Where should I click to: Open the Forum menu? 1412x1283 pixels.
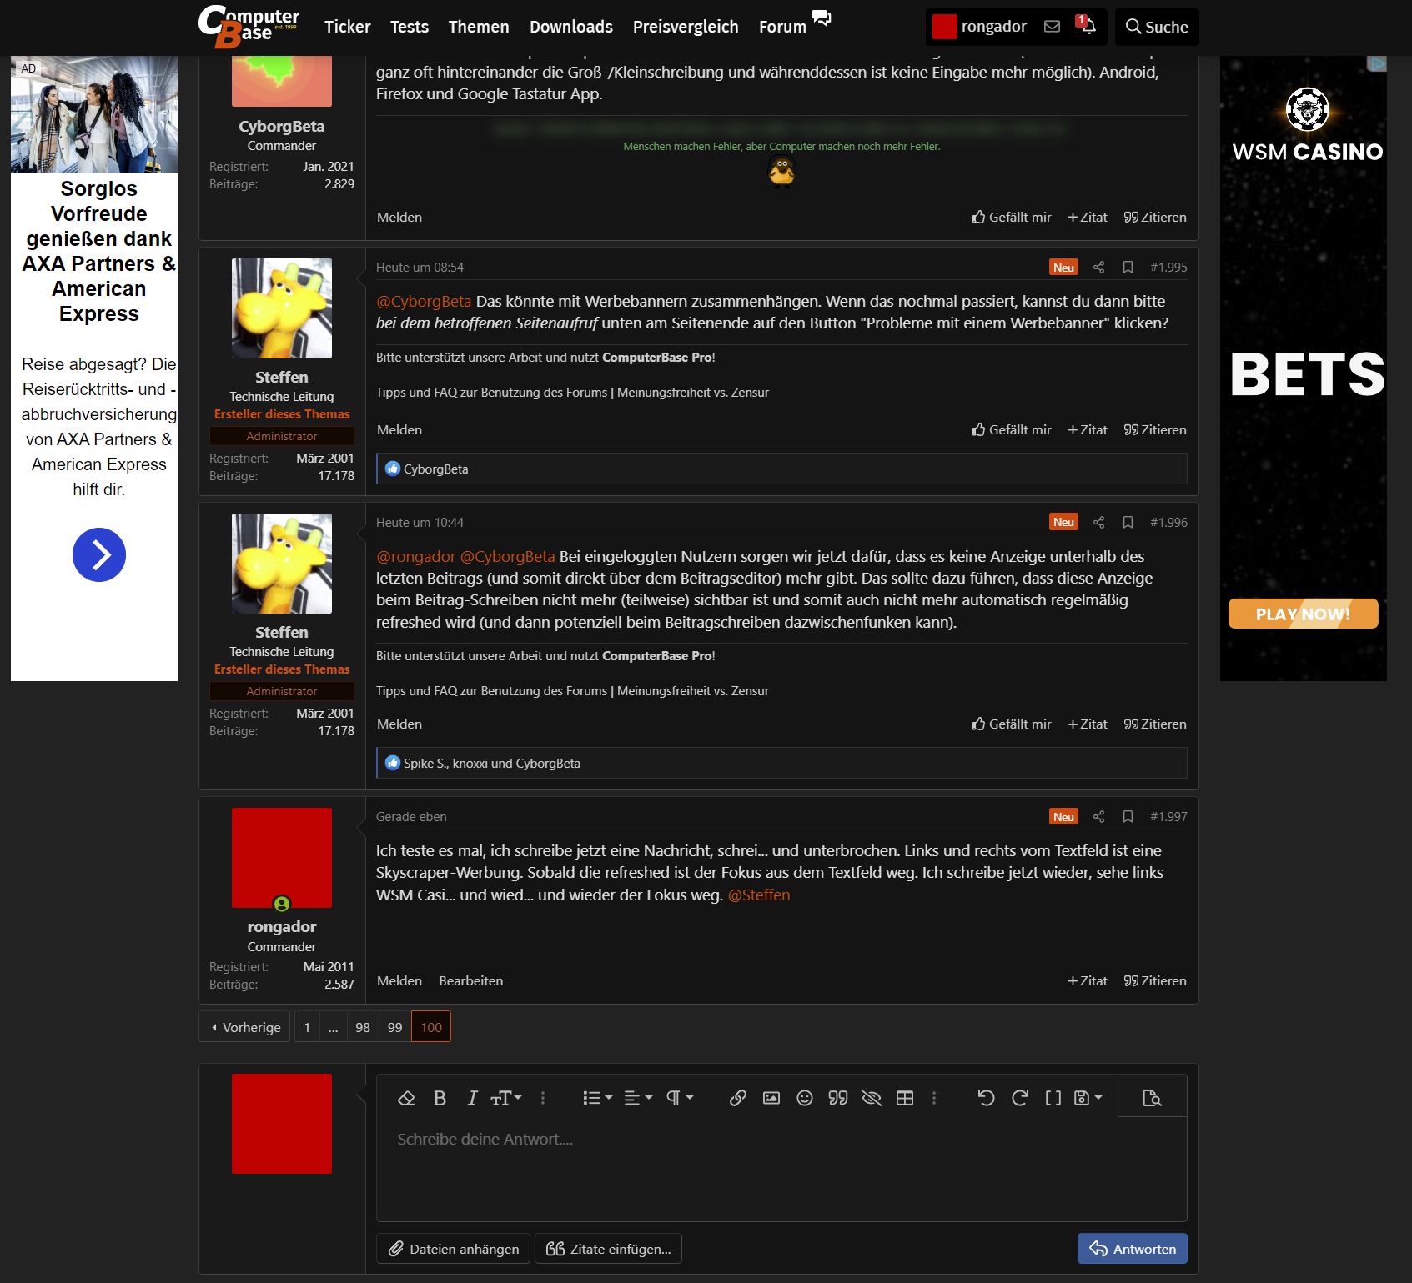coord(782,27)
